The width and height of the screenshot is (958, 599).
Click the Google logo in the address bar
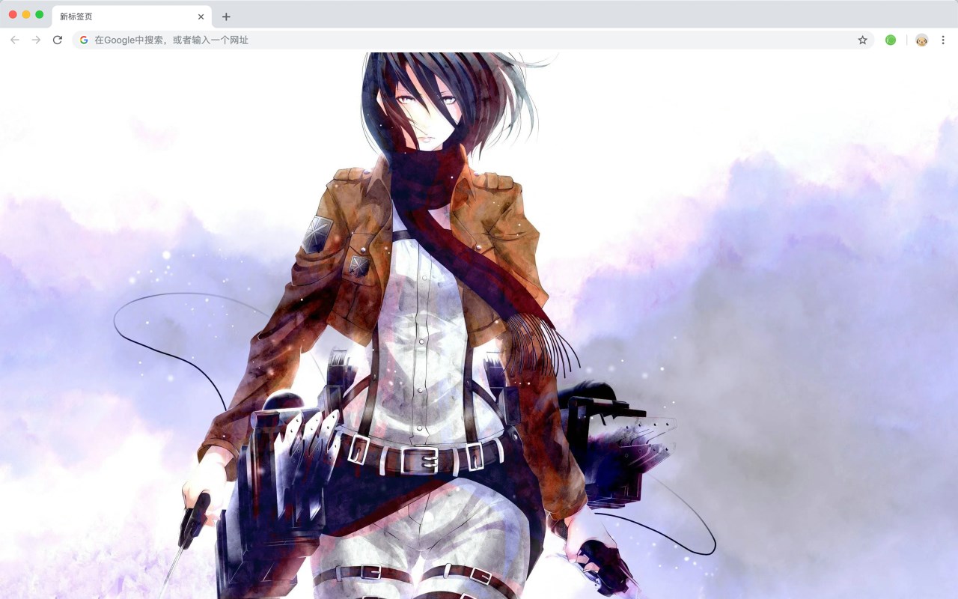(x=84, y=40)
